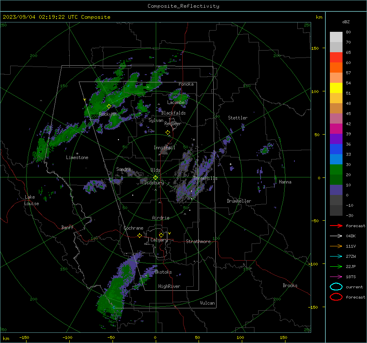Viewport: 367px width, 343px height.
Task: Click the RedDeer label
Action: pyautogui.click(x=173, y=124)
